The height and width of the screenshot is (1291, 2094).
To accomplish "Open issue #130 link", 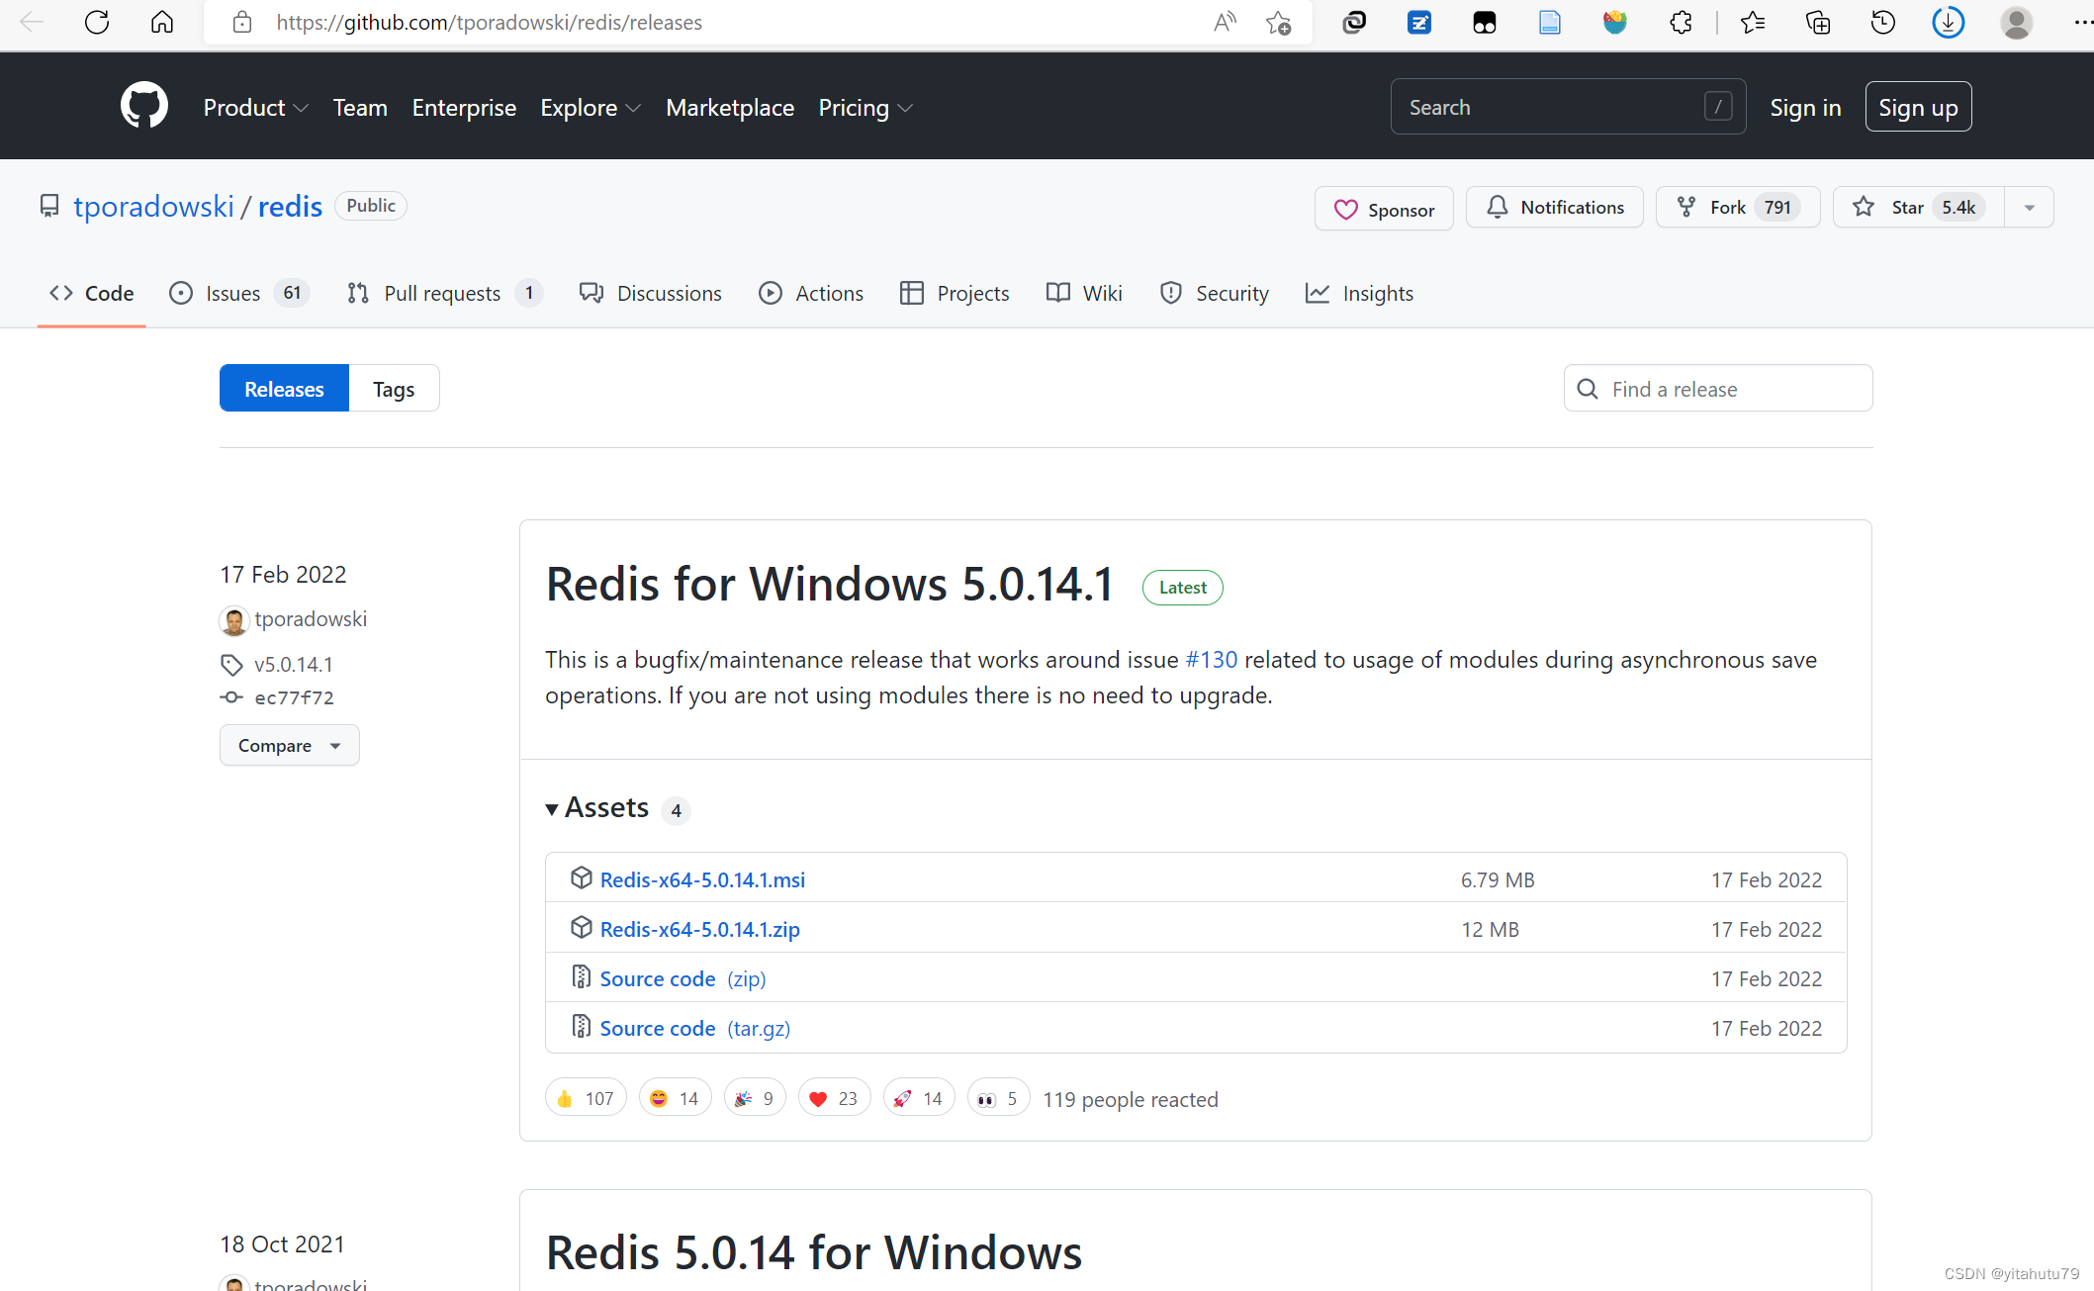I will click(x=1211, y=660).
